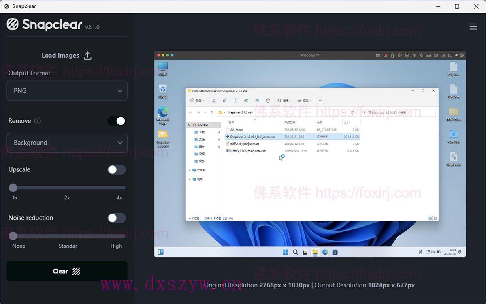Click the settings gear in previewed VM title bar
The image size is (486, 304).
coord(462,55)
